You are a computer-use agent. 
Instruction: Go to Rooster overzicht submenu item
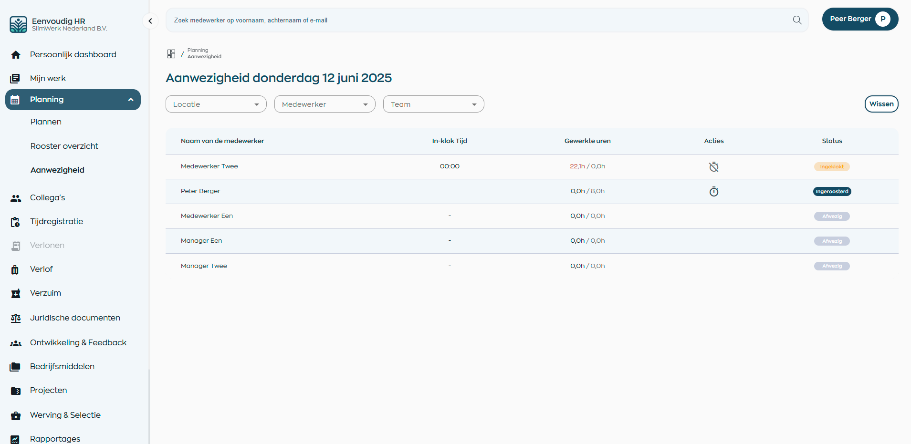[64, 146]
